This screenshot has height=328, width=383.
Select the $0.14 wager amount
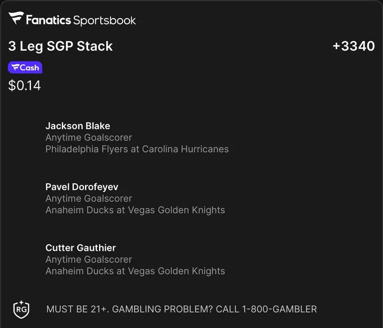pos(24,86)
